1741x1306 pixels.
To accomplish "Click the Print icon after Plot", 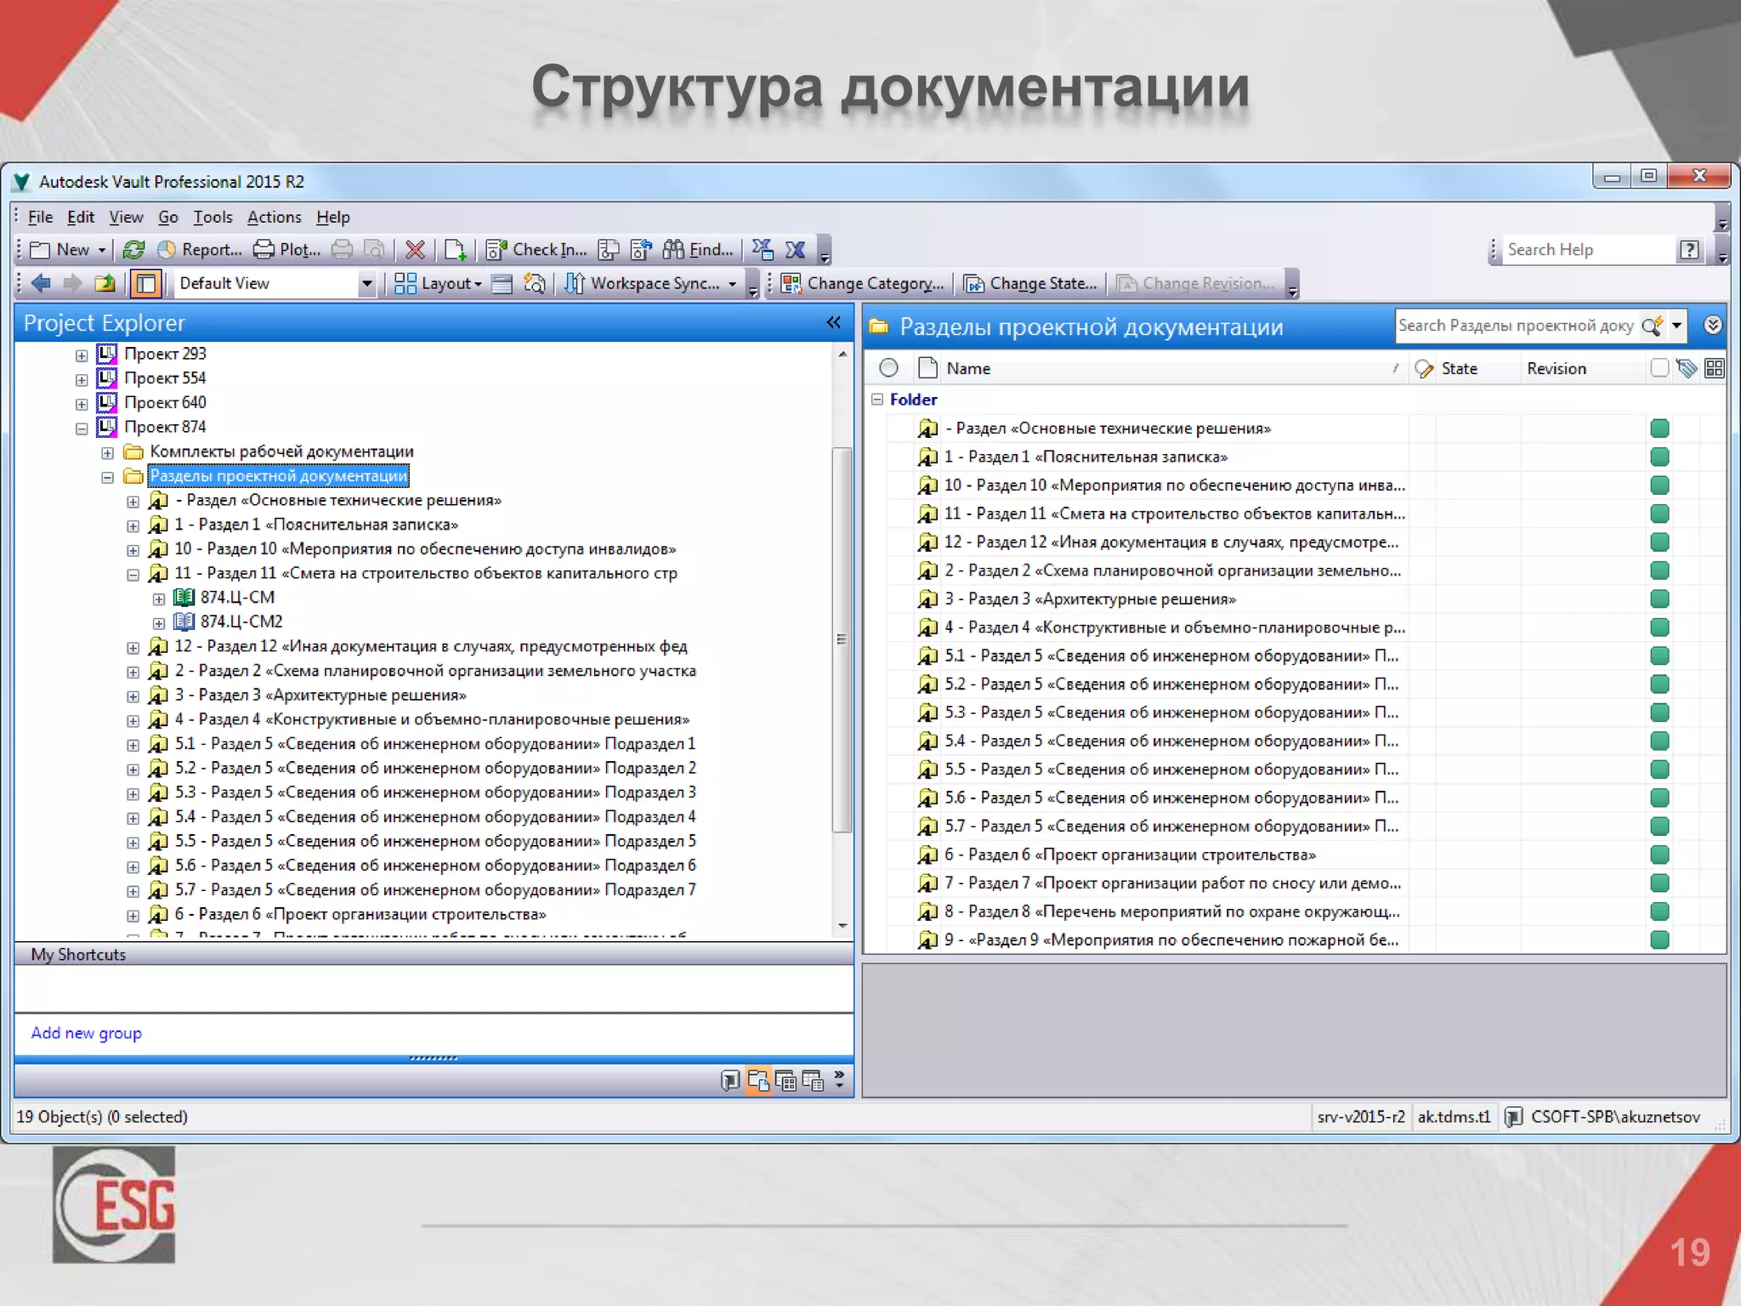I will coord(342,249).
